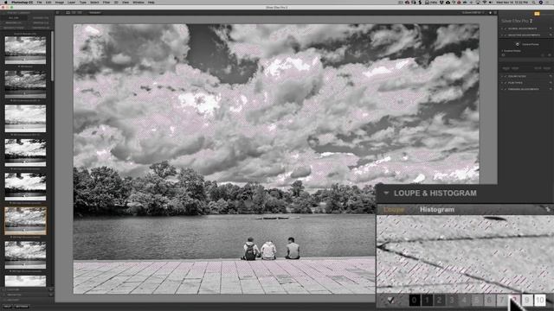Hide the right adjustments panel via toolbar icon
This screenshot has width=554, height=311.
[495, 13]
